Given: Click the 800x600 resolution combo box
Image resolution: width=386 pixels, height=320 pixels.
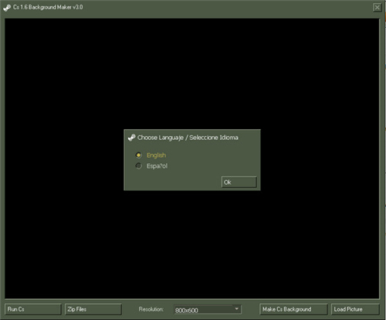Looking at the screenshot, I should coord(208,310).
